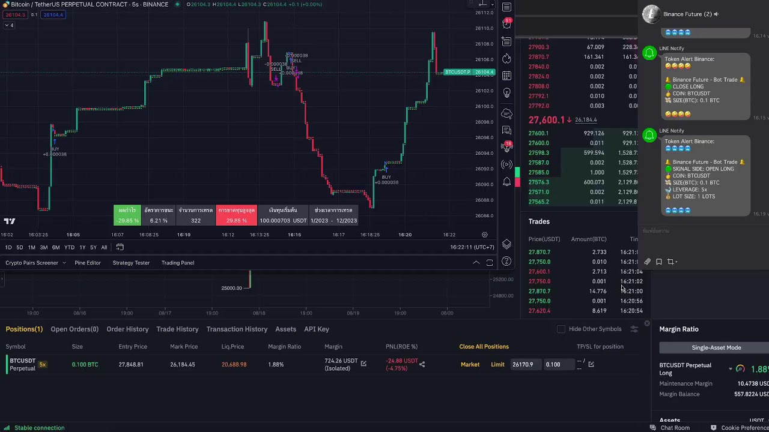769x432 pixels.
Task: Expand the left edge panel arrow below screener
Action: pos(3,278)
